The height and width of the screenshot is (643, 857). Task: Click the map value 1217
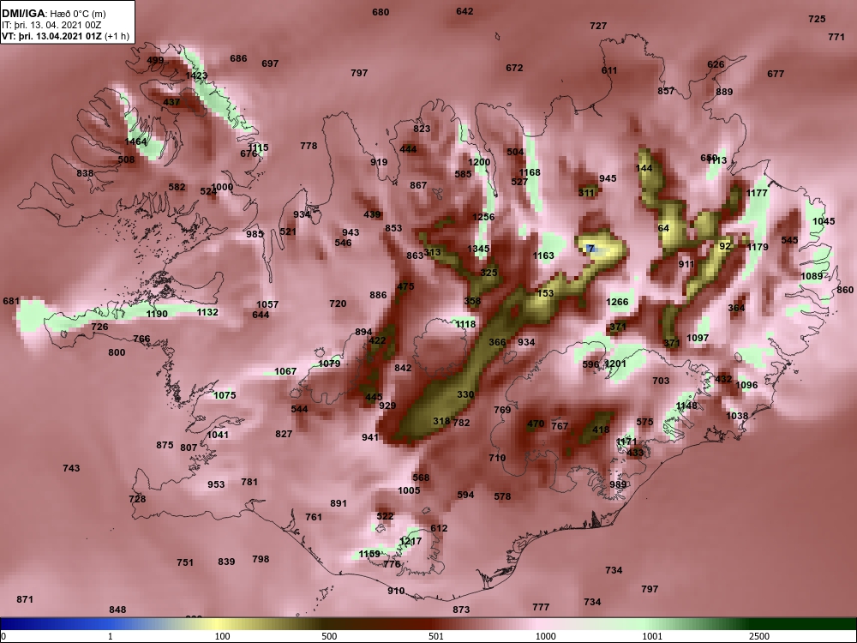411,541
